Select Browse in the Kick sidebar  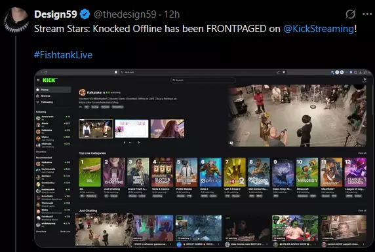(x=53, y=96)
